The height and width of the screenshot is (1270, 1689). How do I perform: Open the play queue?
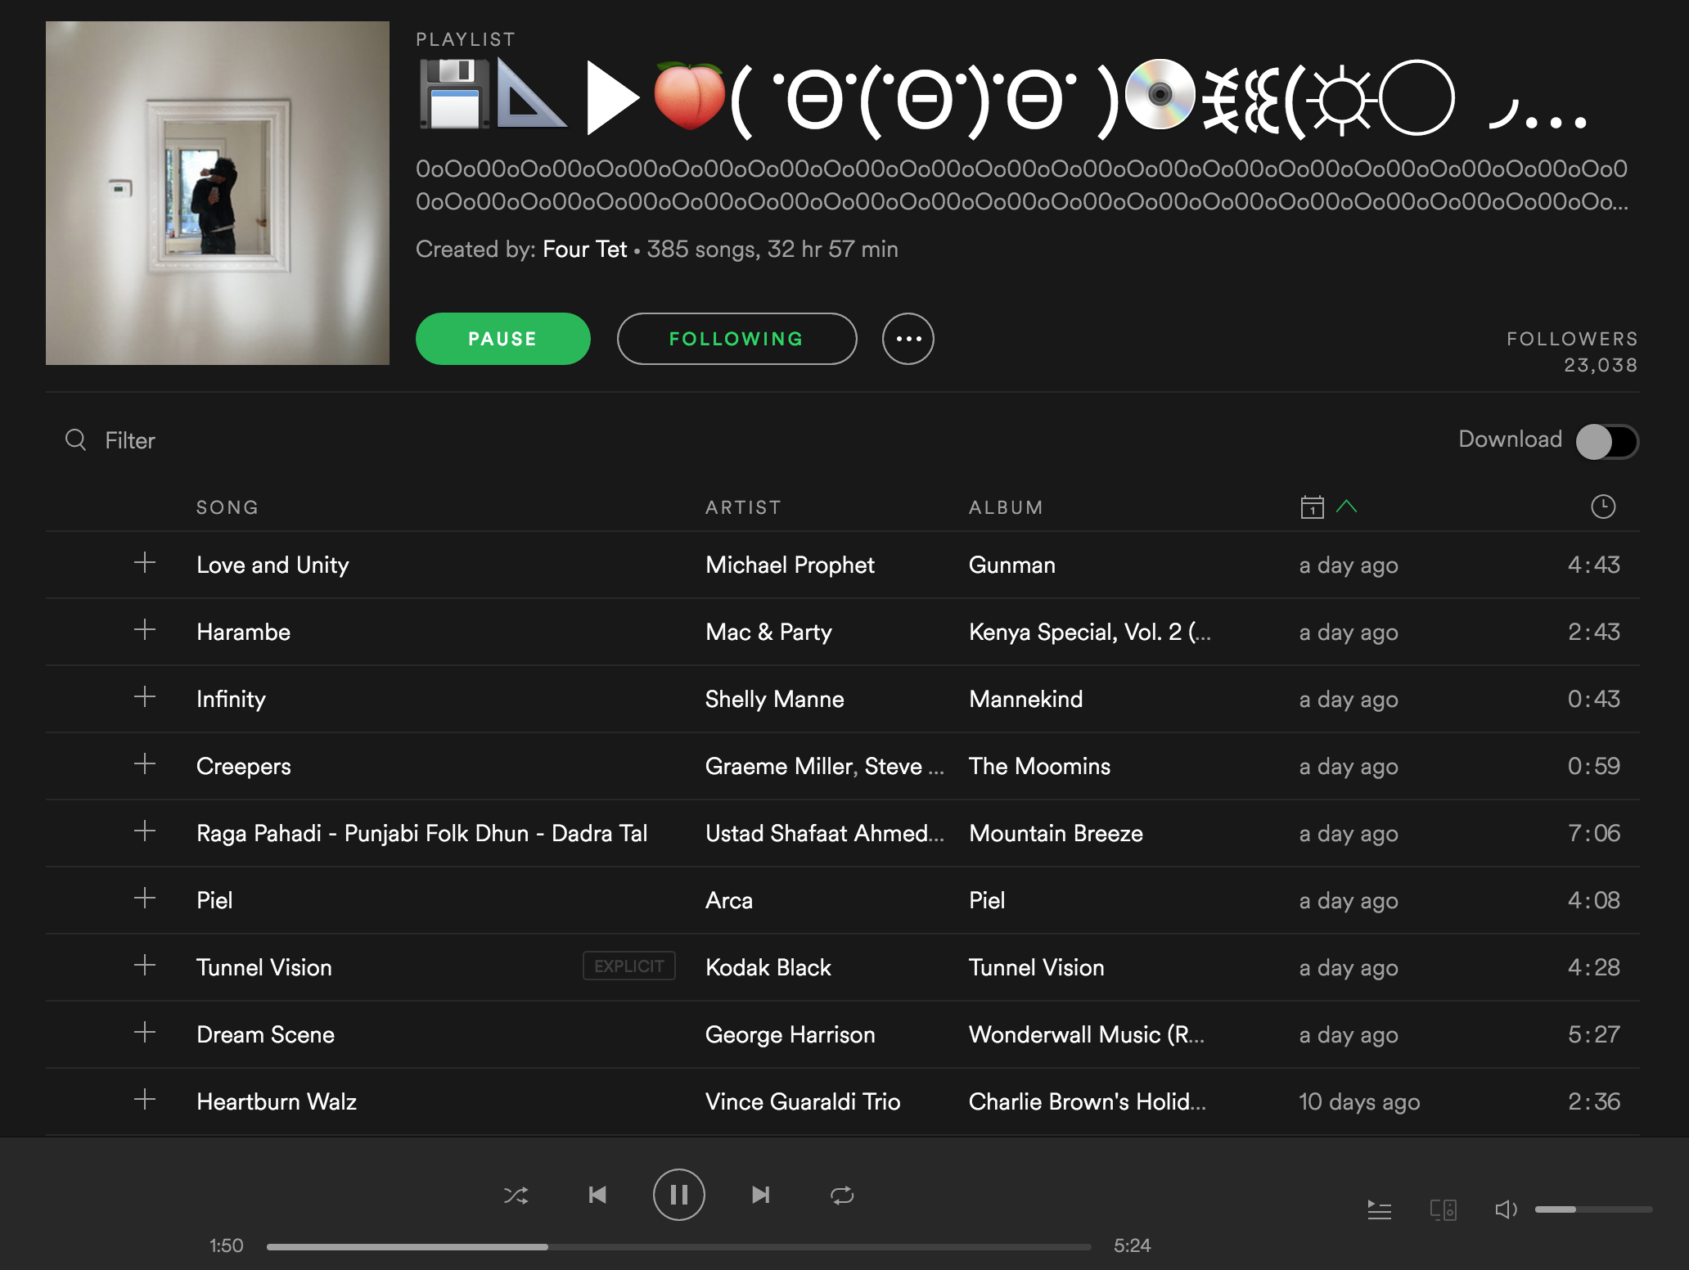(1380, 1209)
